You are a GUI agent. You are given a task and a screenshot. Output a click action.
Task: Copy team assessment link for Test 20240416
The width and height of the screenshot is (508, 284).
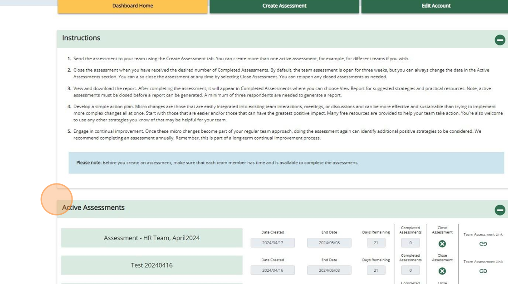tap(483, 271)
